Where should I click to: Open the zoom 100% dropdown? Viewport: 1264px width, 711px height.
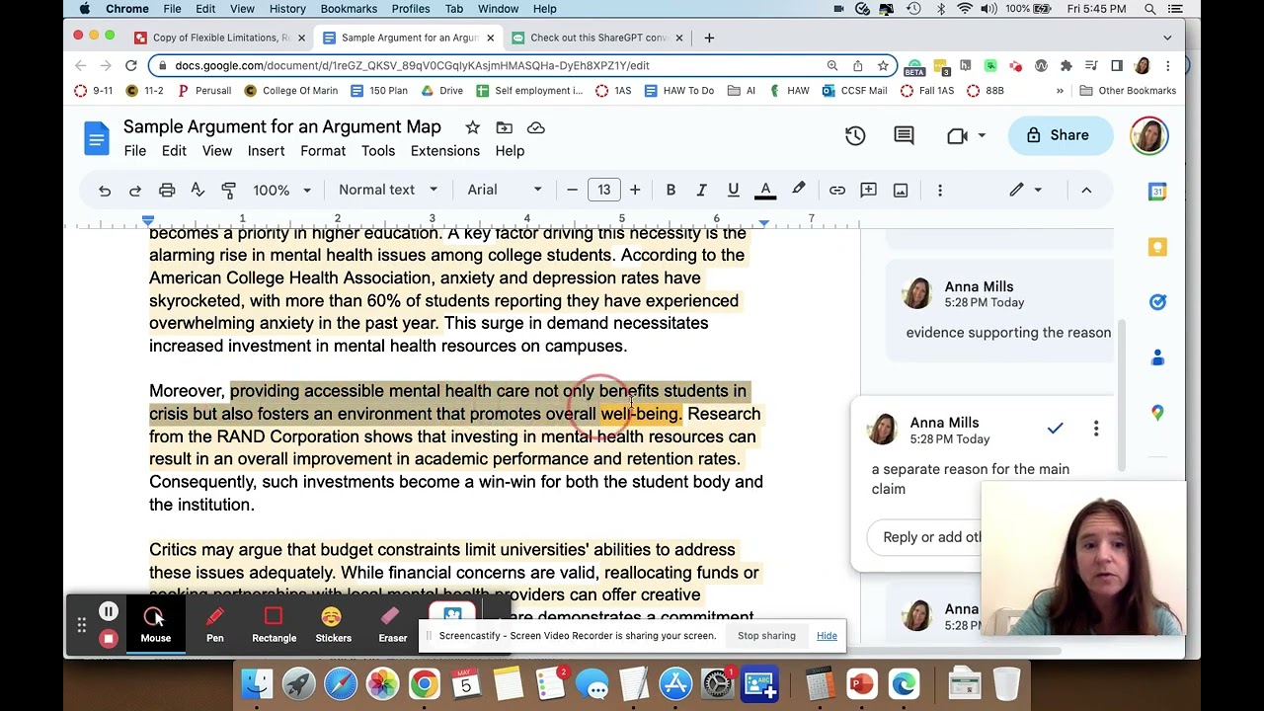pyautogui.click(x=281, y=190)
